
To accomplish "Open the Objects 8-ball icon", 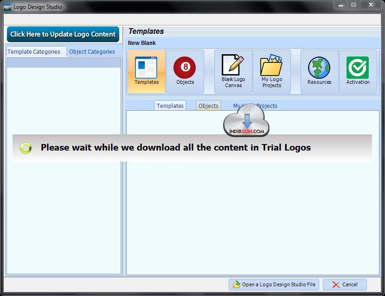I will click(185, 71).
